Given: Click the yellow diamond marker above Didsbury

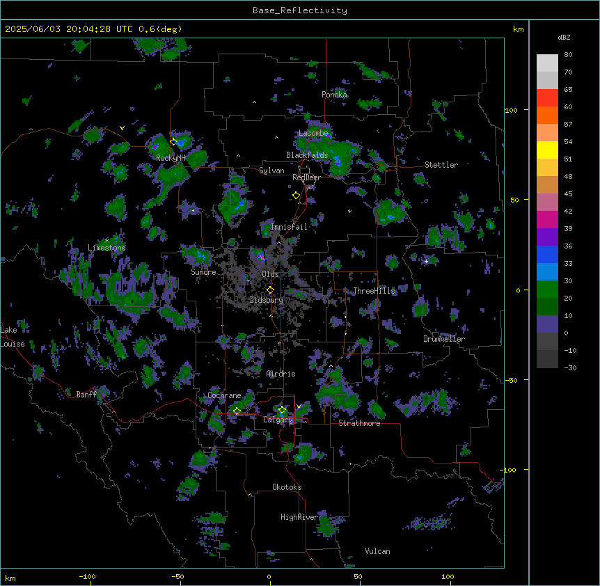Looking at the screenshot, I should 270,290.
